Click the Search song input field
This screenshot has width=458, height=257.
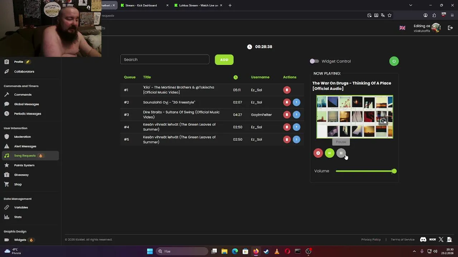click(x=165, y=60)
